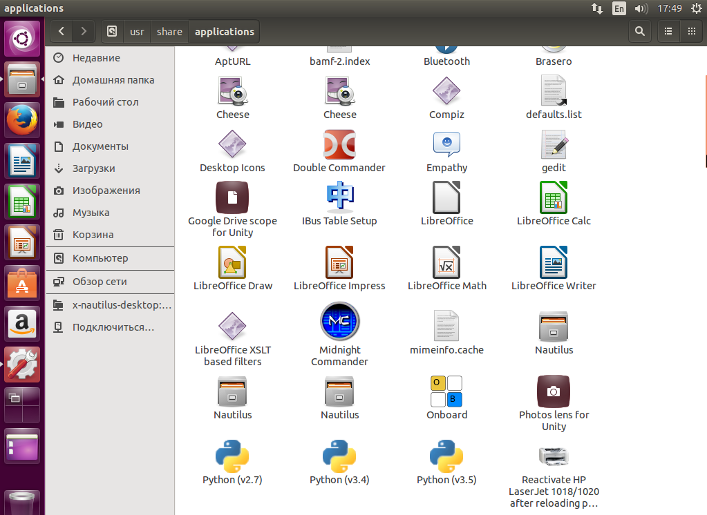Open the Midnight Commander launcher icon
This screenshot has height=515, width=707.
tap(339, 322)
